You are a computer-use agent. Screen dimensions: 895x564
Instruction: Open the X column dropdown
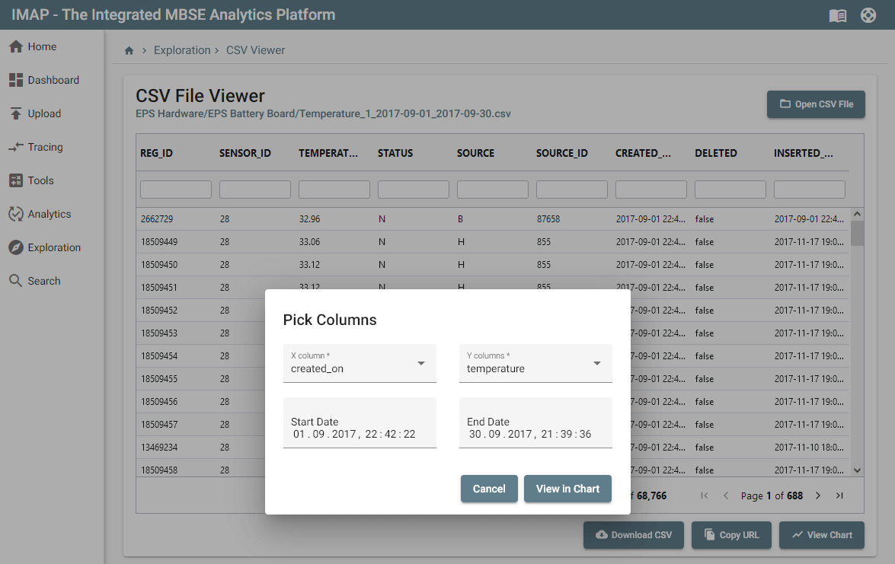pyautogui.click(x=360, y=363)
